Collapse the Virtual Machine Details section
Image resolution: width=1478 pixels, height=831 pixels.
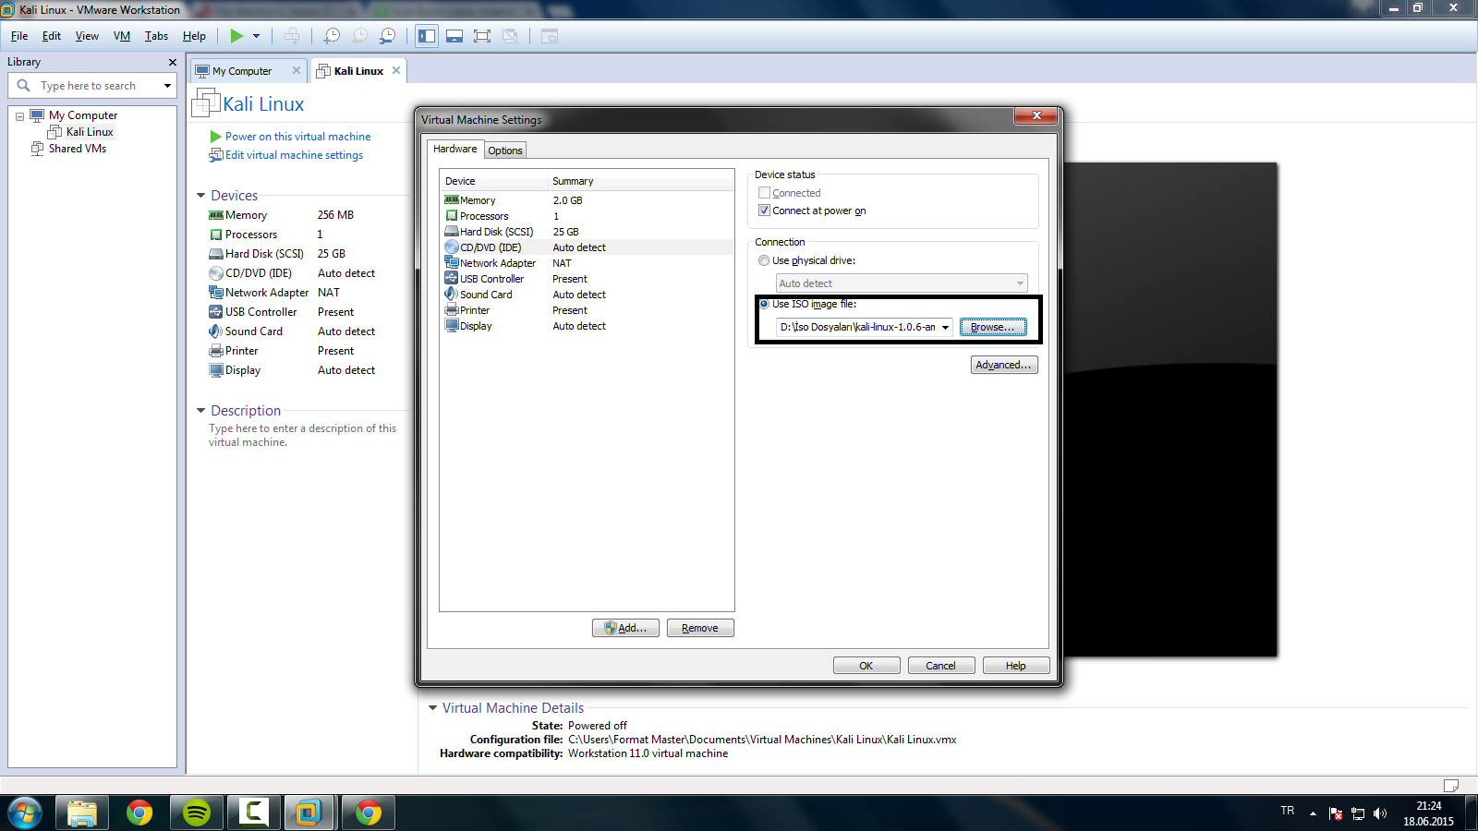point(432,708)
